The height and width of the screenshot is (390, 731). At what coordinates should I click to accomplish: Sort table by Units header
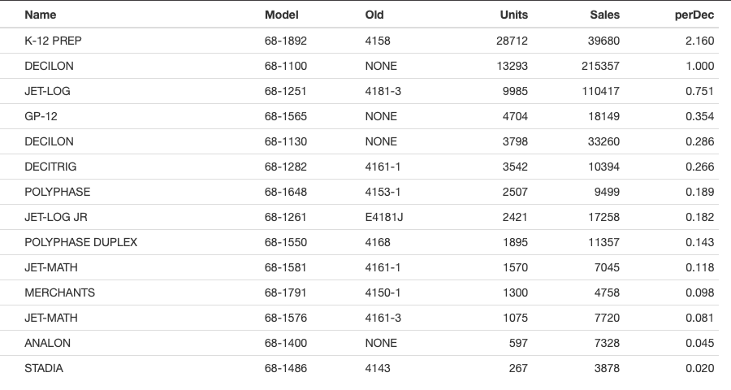pos(514,15)
